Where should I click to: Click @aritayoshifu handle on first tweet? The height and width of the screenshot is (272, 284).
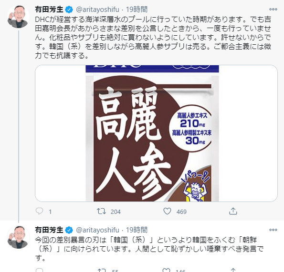[x=98, y=10]
